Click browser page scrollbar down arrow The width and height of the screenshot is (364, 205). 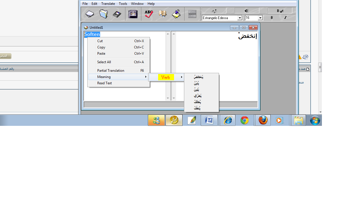[320, 112]
